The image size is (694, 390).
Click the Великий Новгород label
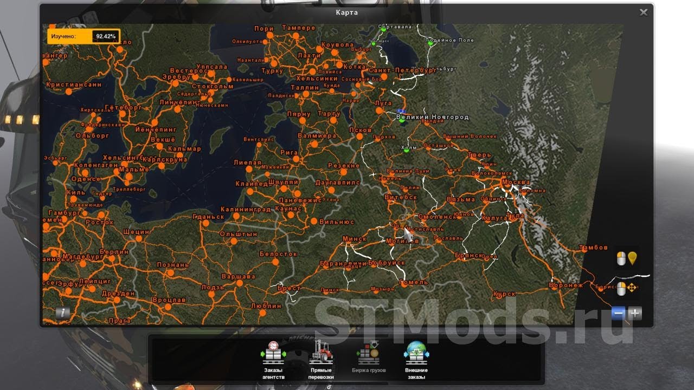433,117
